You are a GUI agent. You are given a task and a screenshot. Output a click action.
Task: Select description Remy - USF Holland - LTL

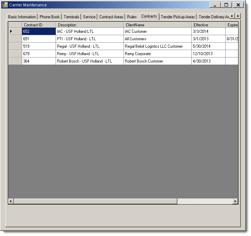point(90,54)
